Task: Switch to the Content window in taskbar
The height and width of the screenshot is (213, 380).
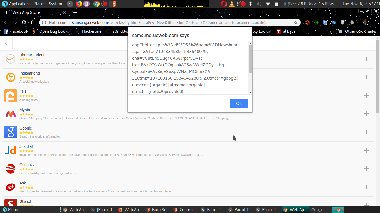Action: (x=186, y=210)
